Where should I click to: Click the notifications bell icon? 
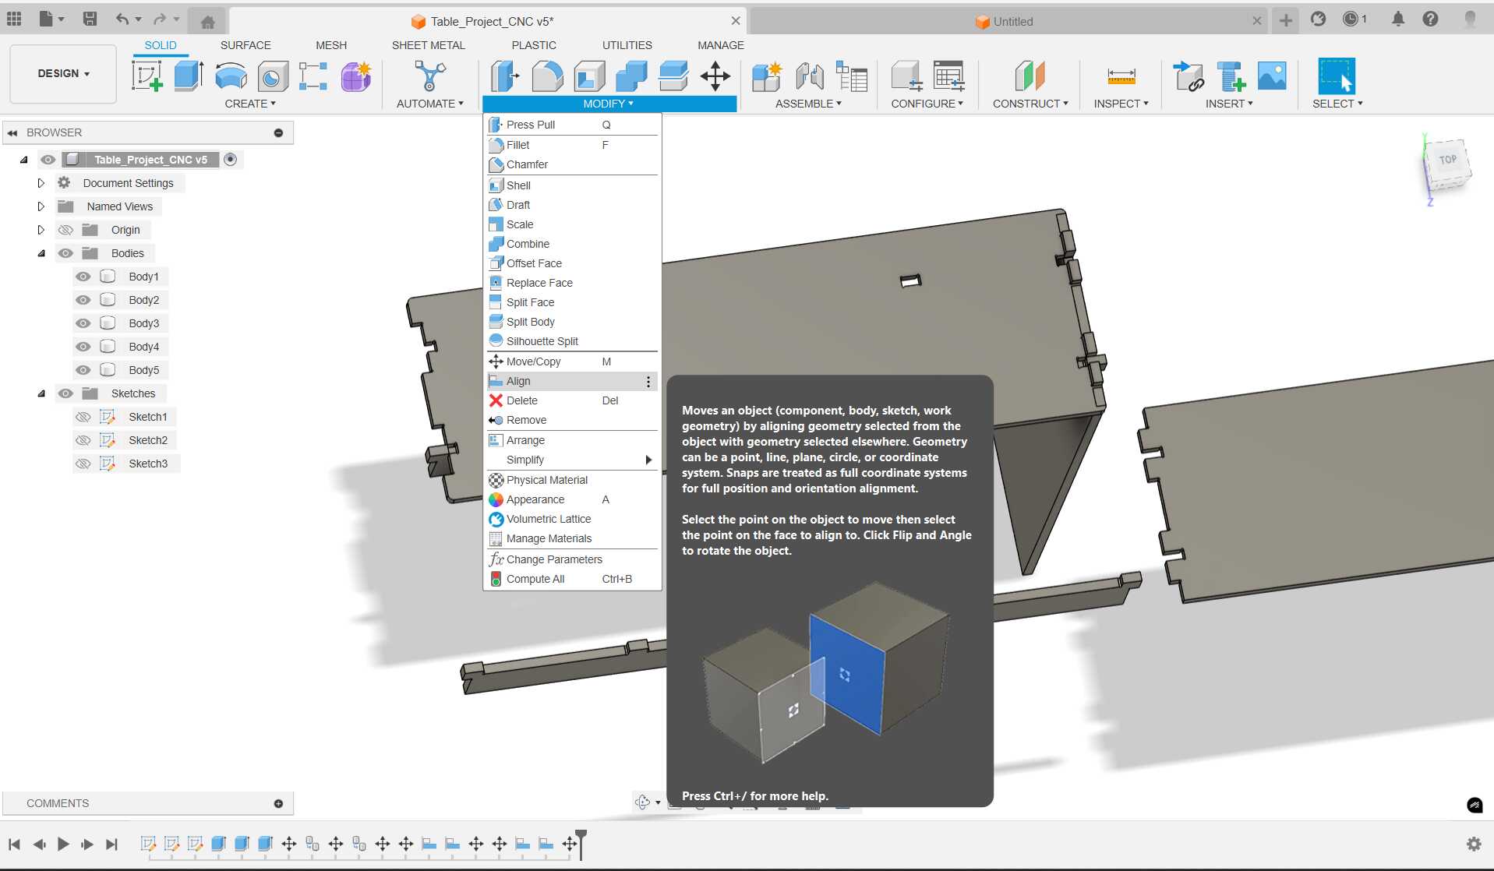pyautogui.click(x=1398, y=19)
